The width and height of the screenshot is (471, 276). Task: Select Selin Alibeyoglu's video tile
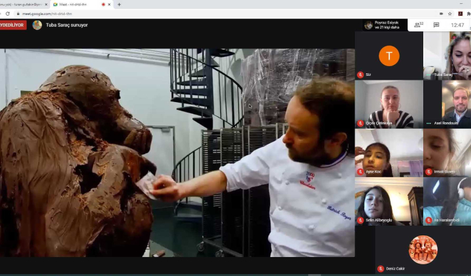[389, 201]
